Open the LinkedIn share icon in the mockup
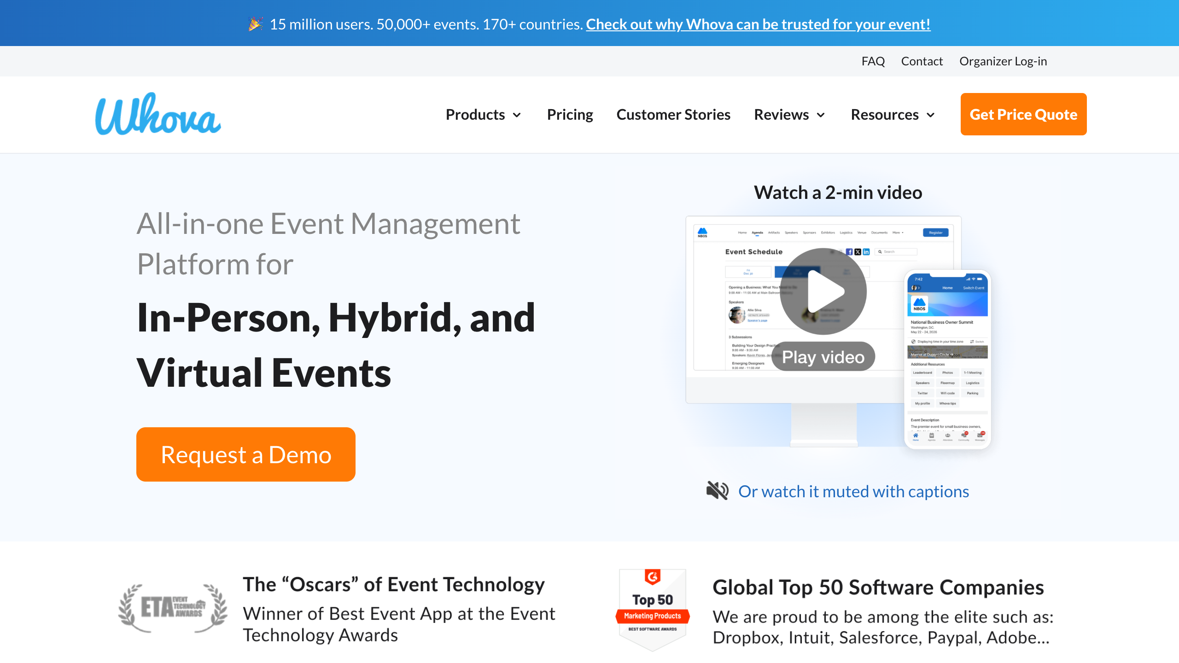The image size is (1179, 663). tap(866, 252)
